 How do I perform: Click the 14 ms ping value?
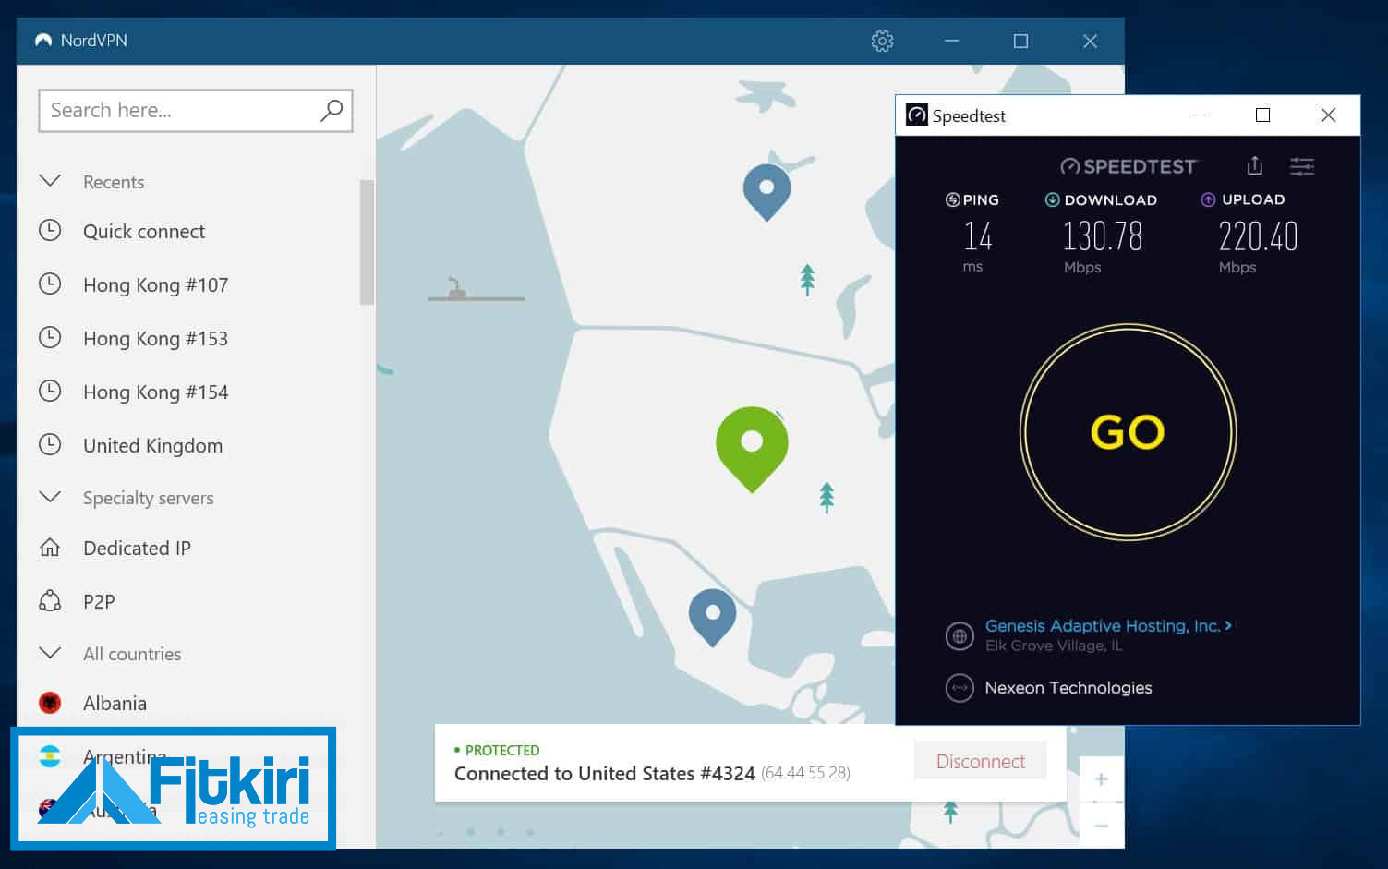click(977, 236)
